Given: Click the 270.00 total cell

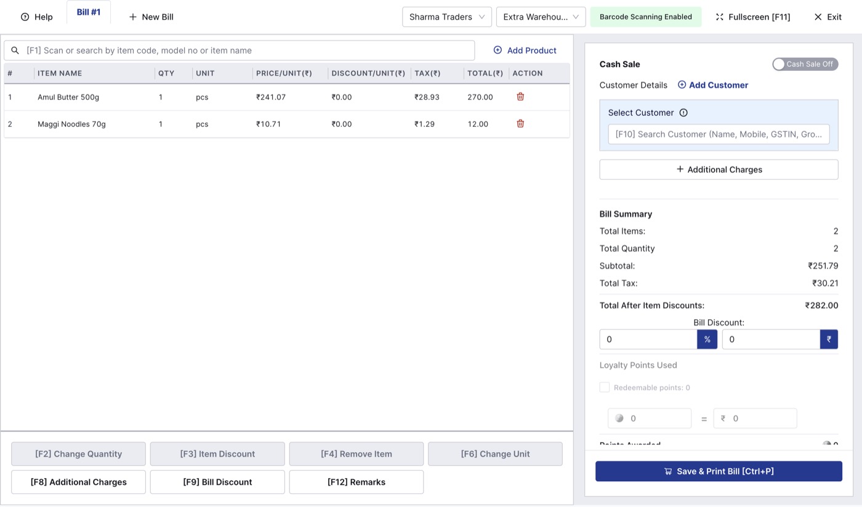Looking at the screenshot, I should click(480, 97).
